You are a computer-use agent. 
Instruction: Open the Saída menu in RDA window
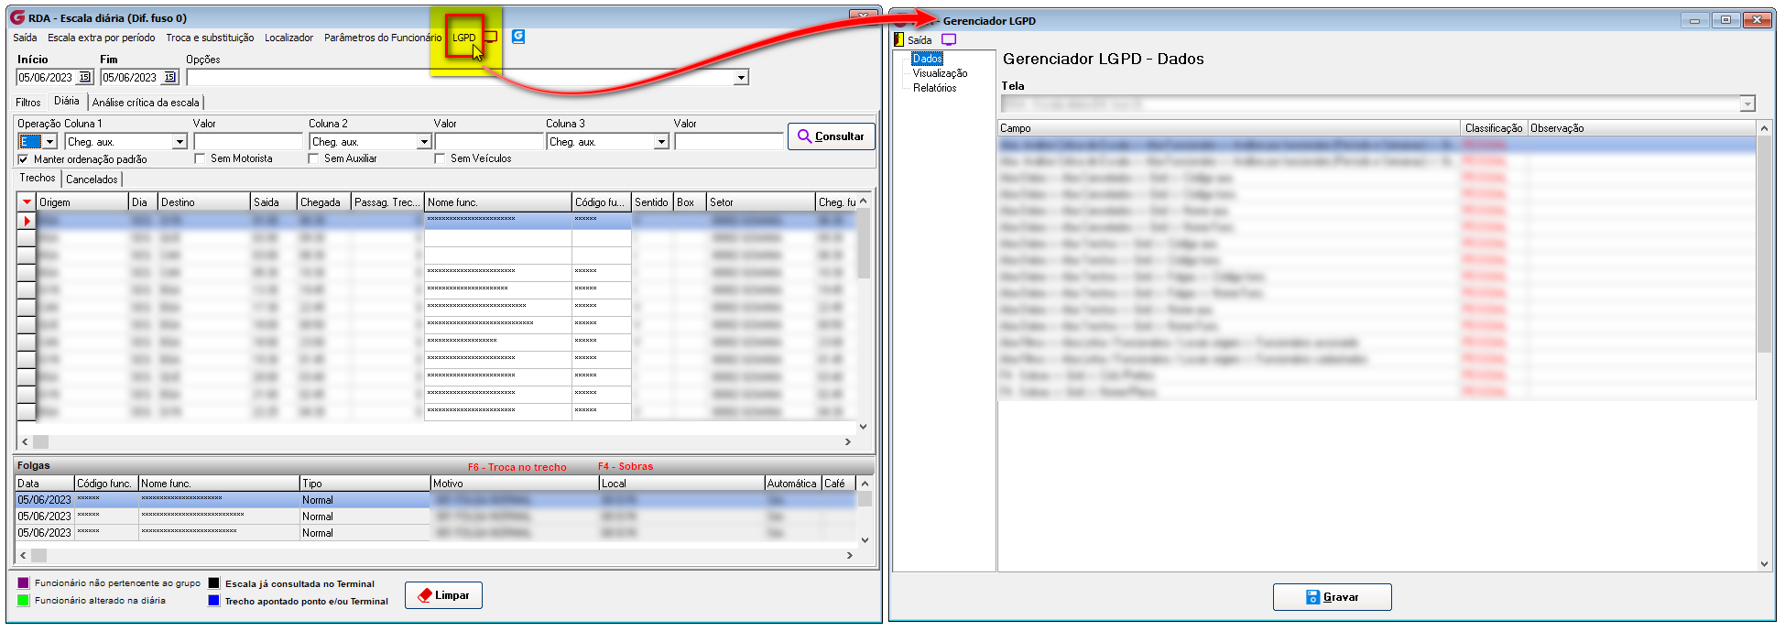26,38
